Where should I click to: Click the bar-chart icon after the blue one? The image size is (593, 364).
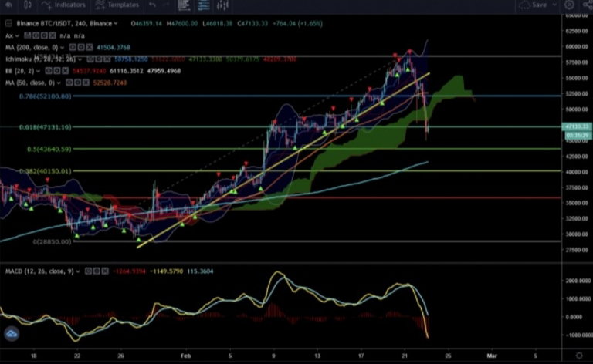222,5
